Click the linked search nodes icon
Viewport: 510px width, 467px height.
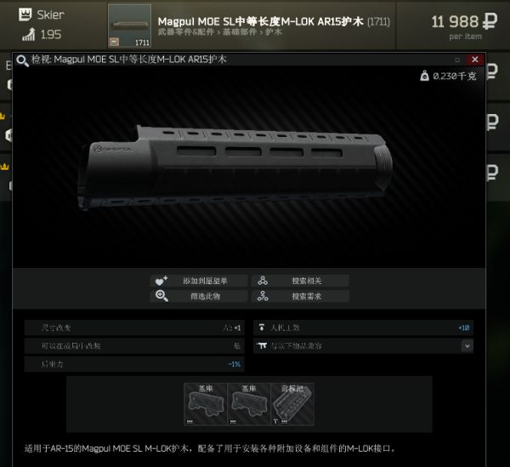pyautogui.click(x=263, y=281)
